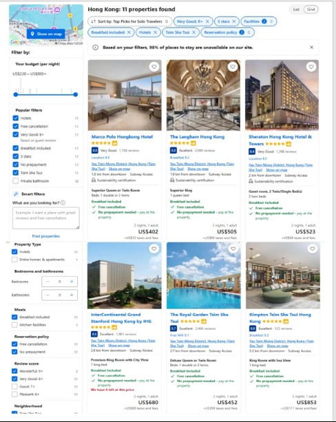
Task: Check 'Kitchen facilities' under Meals
Action: point(14,325)
